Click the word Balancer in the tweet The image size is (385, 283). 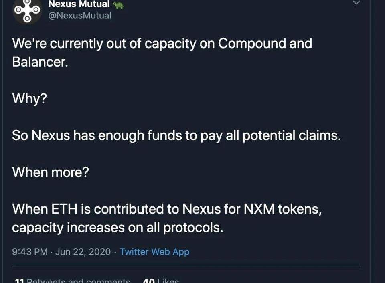point(38,62)
